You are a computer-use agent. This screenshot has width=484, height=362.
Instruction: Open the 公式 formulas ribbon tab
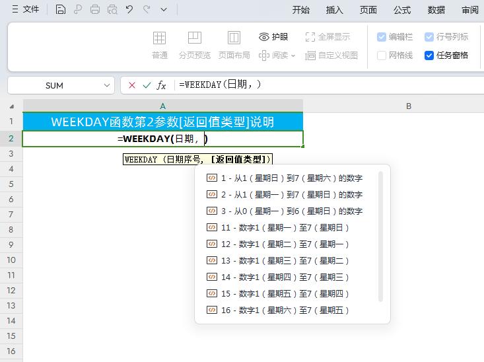[402, 10]
